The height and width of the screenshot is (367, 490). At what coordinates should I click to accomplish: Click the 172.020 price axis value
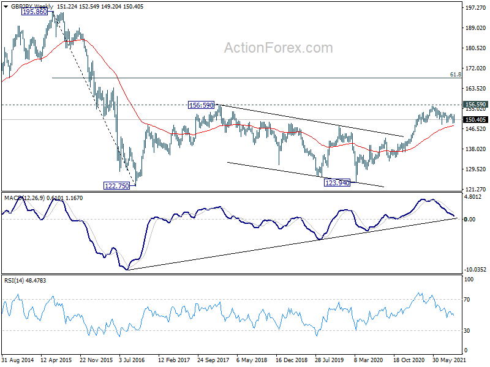click(476, 69)
